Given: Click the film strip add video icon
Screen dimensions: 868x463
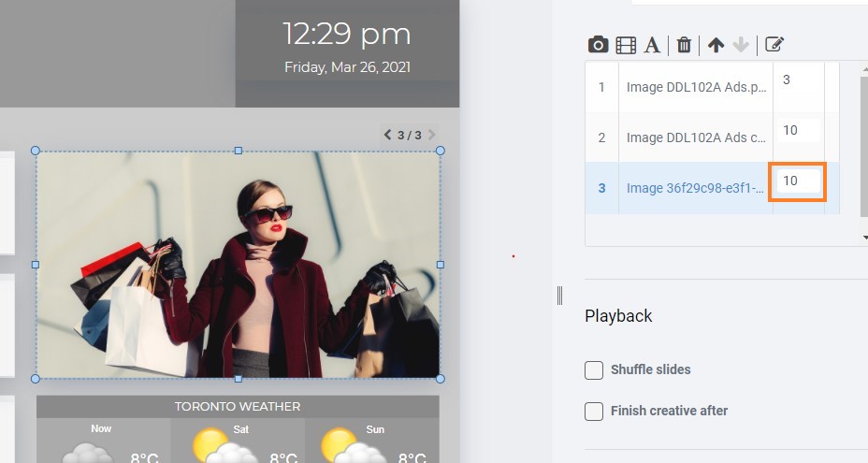Looking at the screenshot, I should [x=626, y=45].
